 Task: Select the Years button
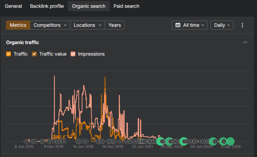pos(114,25)
